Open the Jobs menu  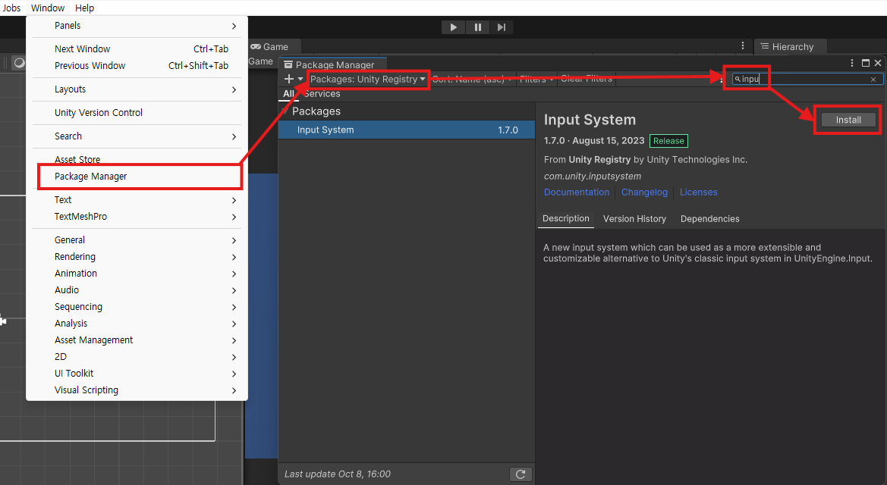coord(11,8)
